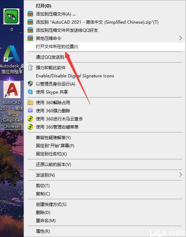Click the shield icon for 以管理员身份运行
Image resolution: width=186 pixels, height=237 pixels.
[30, 84]
